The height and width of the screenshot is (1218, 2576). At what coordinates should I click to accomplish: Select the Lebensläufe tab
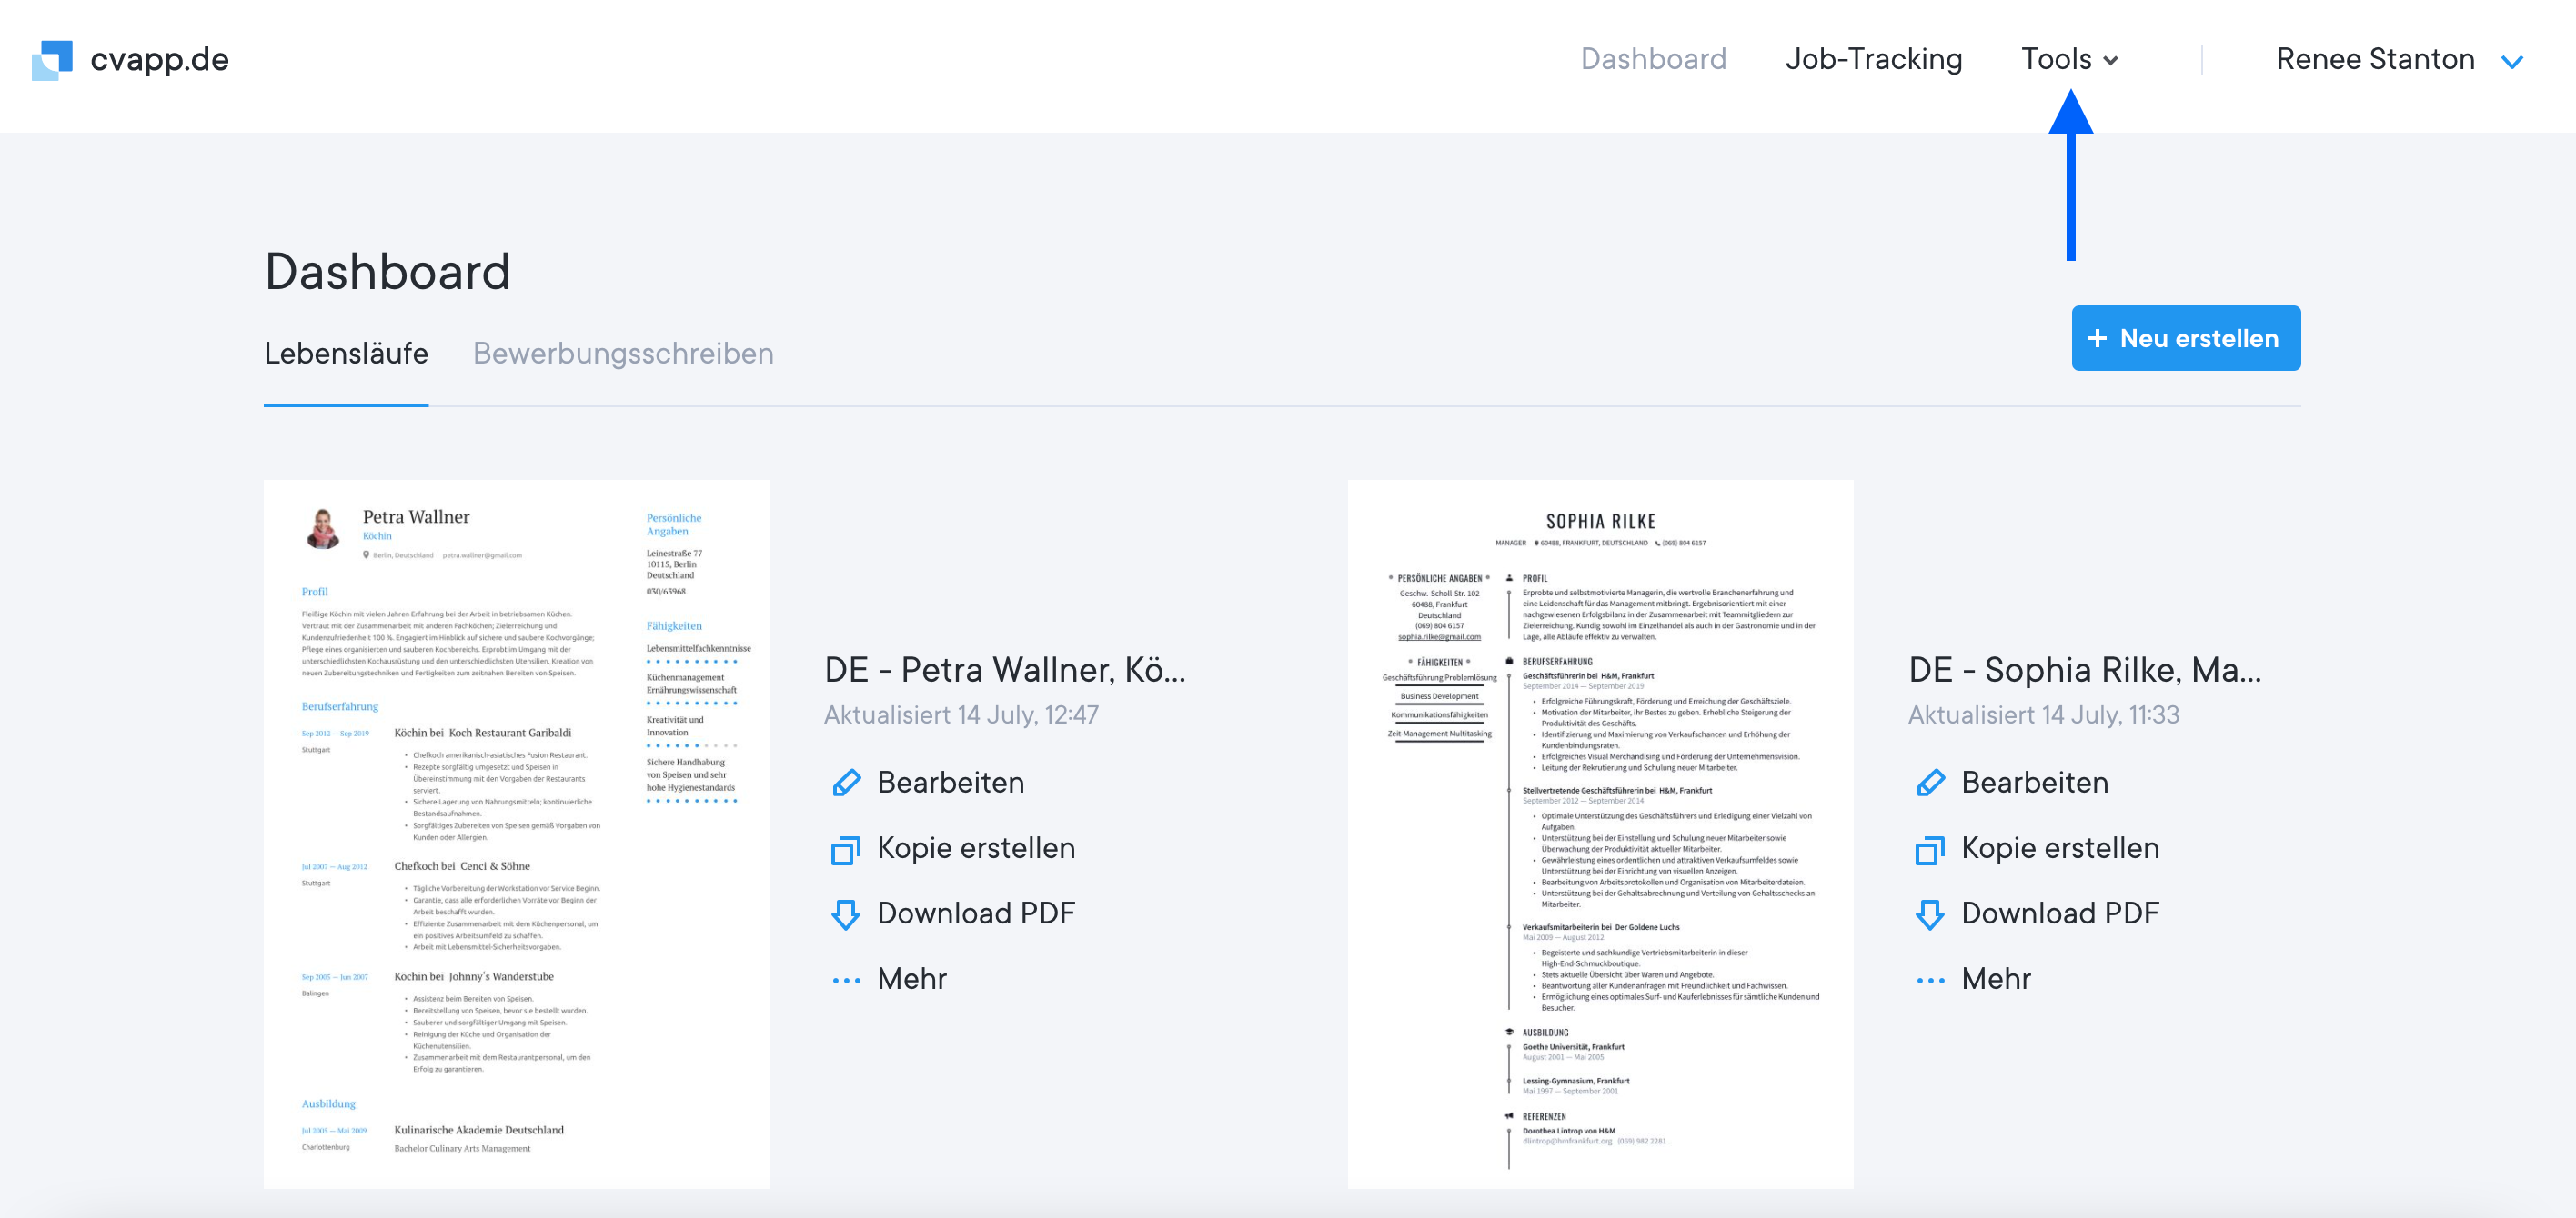tap(346, 354)
